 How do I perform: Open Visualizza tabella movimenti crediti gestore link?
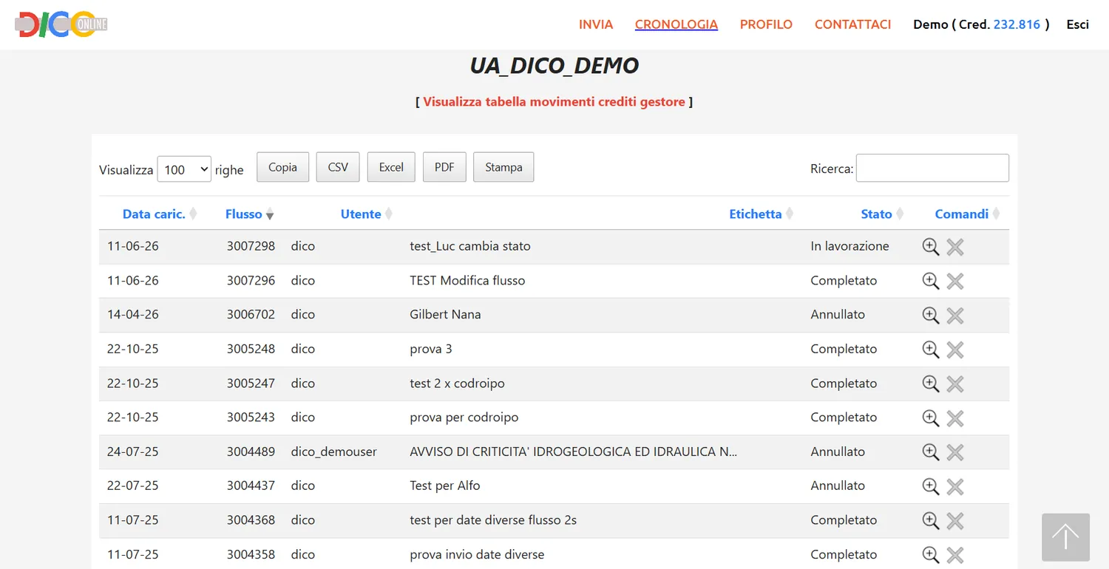click(x=554, y=102)
